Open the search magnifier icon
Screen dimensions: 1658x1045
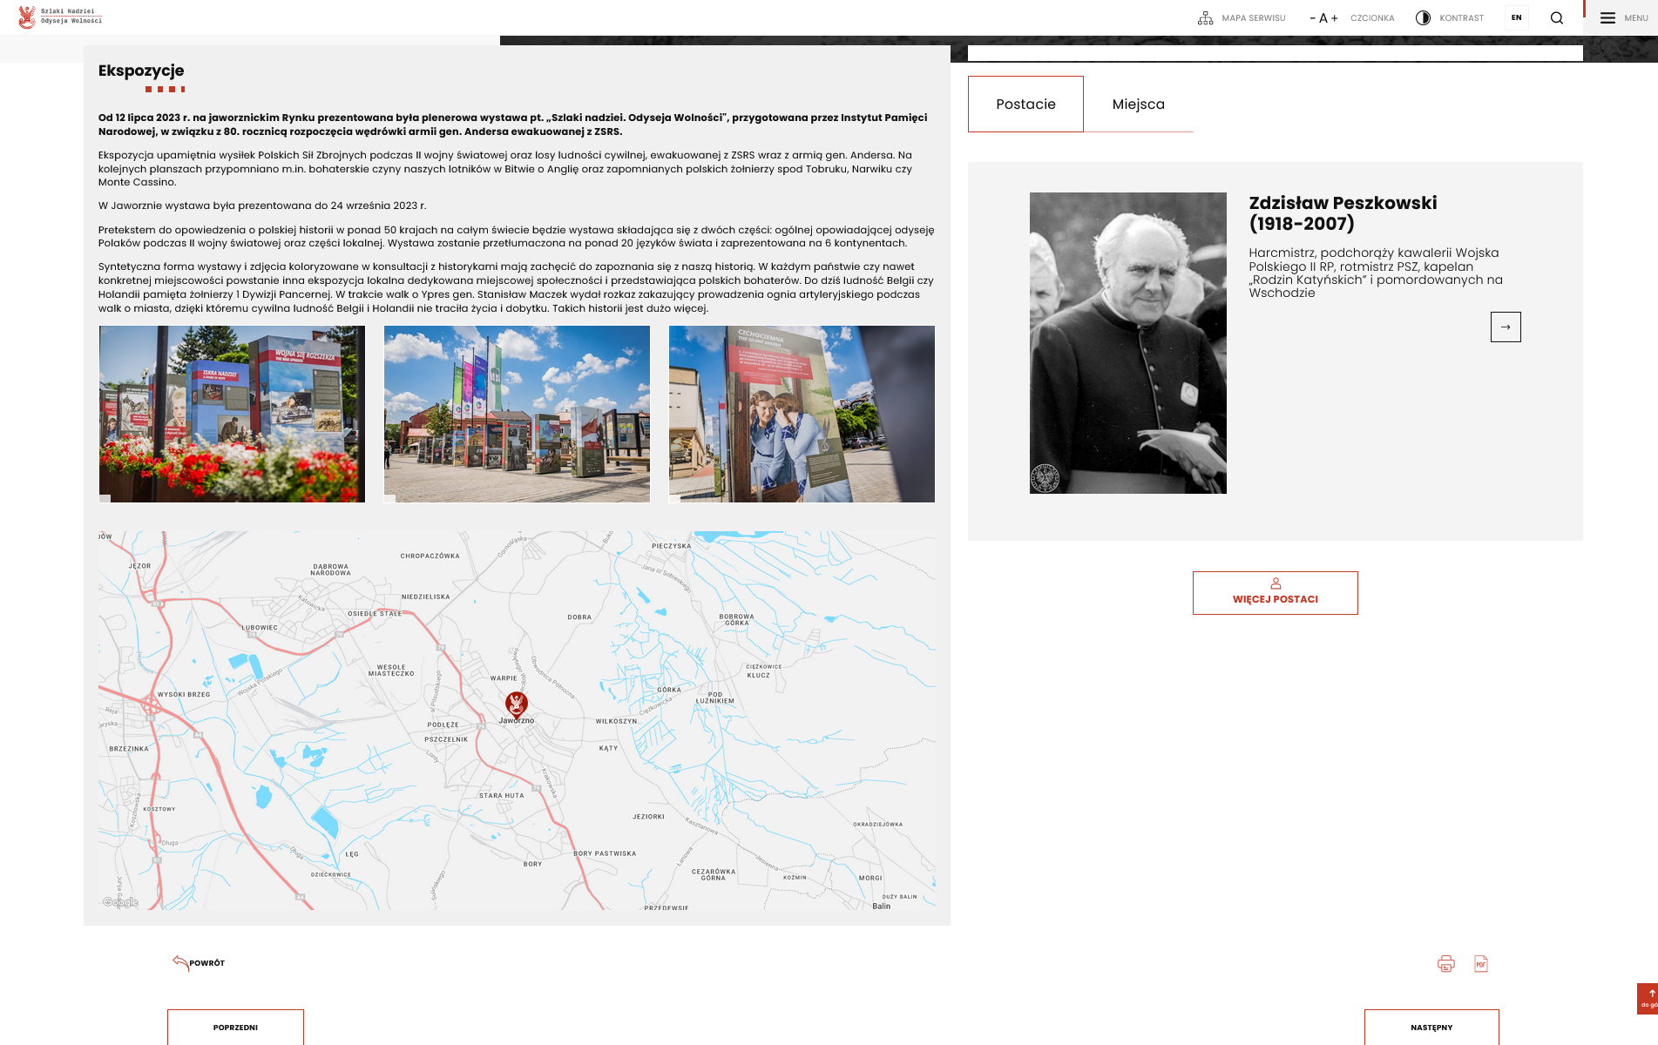(1556, 18)
